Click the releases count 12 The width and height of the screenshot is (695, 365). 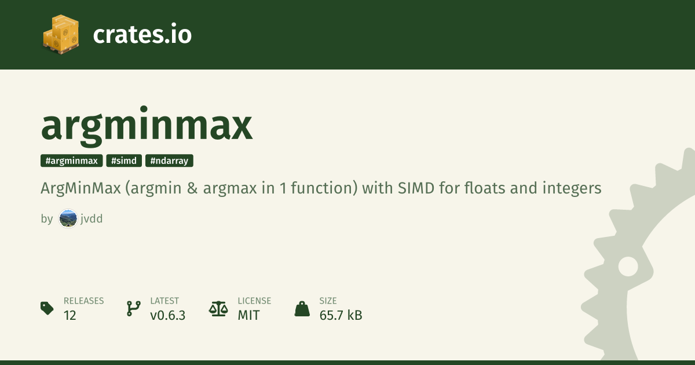[70, 315]
